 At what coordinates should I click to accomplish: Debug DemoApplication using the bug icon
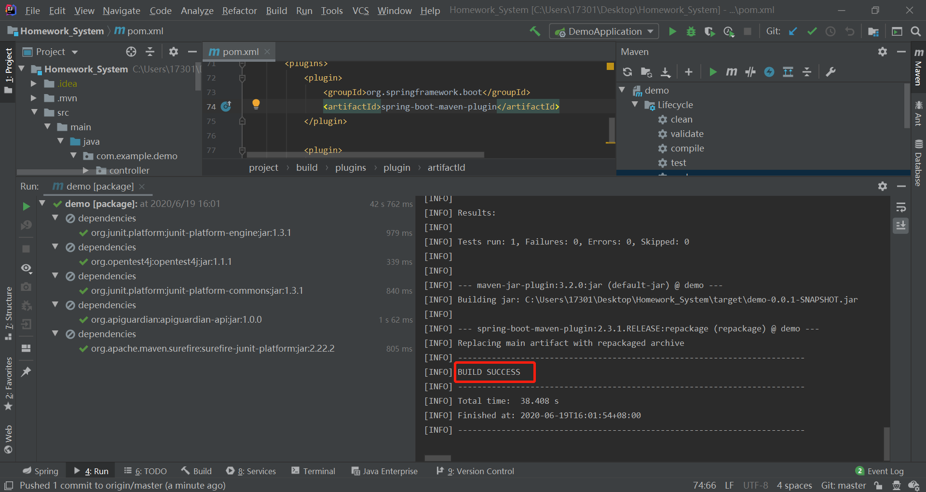point(691,31)
